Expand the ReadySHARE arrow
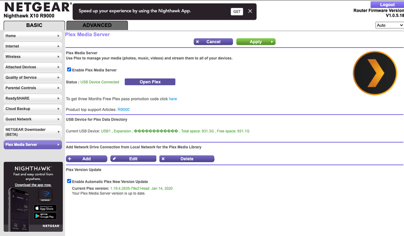 point(59,98)
